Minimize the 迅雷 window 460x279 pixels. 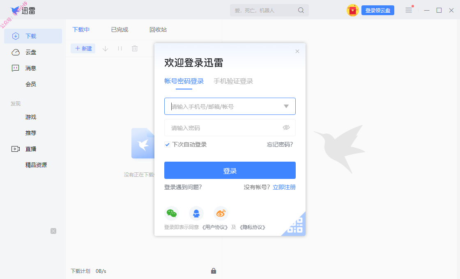427,10
